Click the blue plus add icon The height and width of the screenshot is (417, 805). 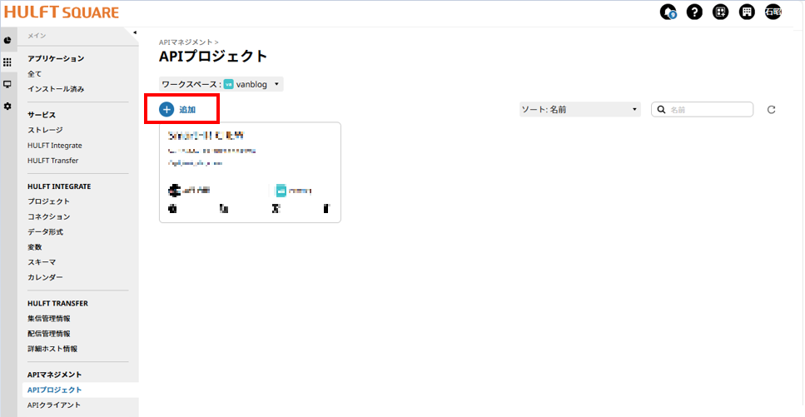pos(166,109)
